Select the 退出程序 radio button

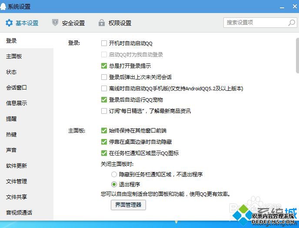coord(114,184)
